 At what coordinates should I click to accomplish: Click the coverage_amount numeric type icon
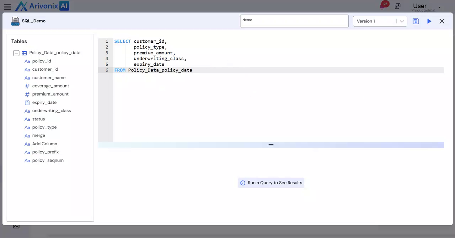click(27, 86)
